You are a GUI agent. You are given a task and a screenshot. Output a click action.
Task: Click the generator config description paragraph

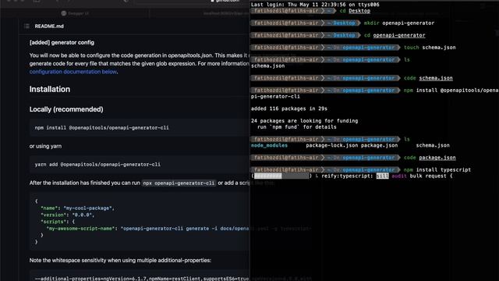coord(140,63)
